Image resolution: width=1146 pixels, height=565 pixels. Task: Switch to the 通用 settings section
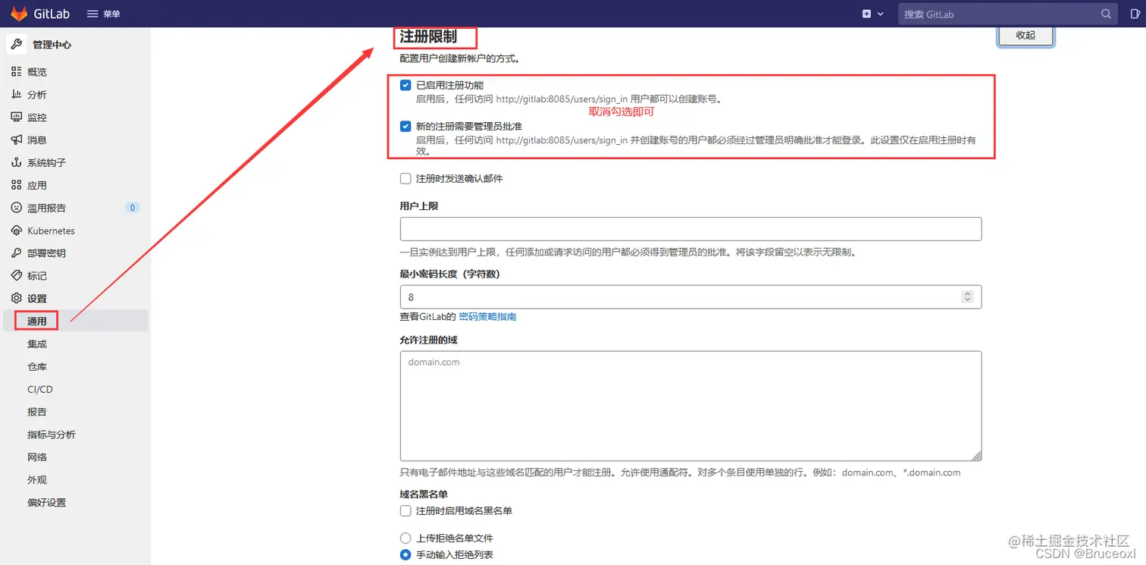(x=36, y=321)
